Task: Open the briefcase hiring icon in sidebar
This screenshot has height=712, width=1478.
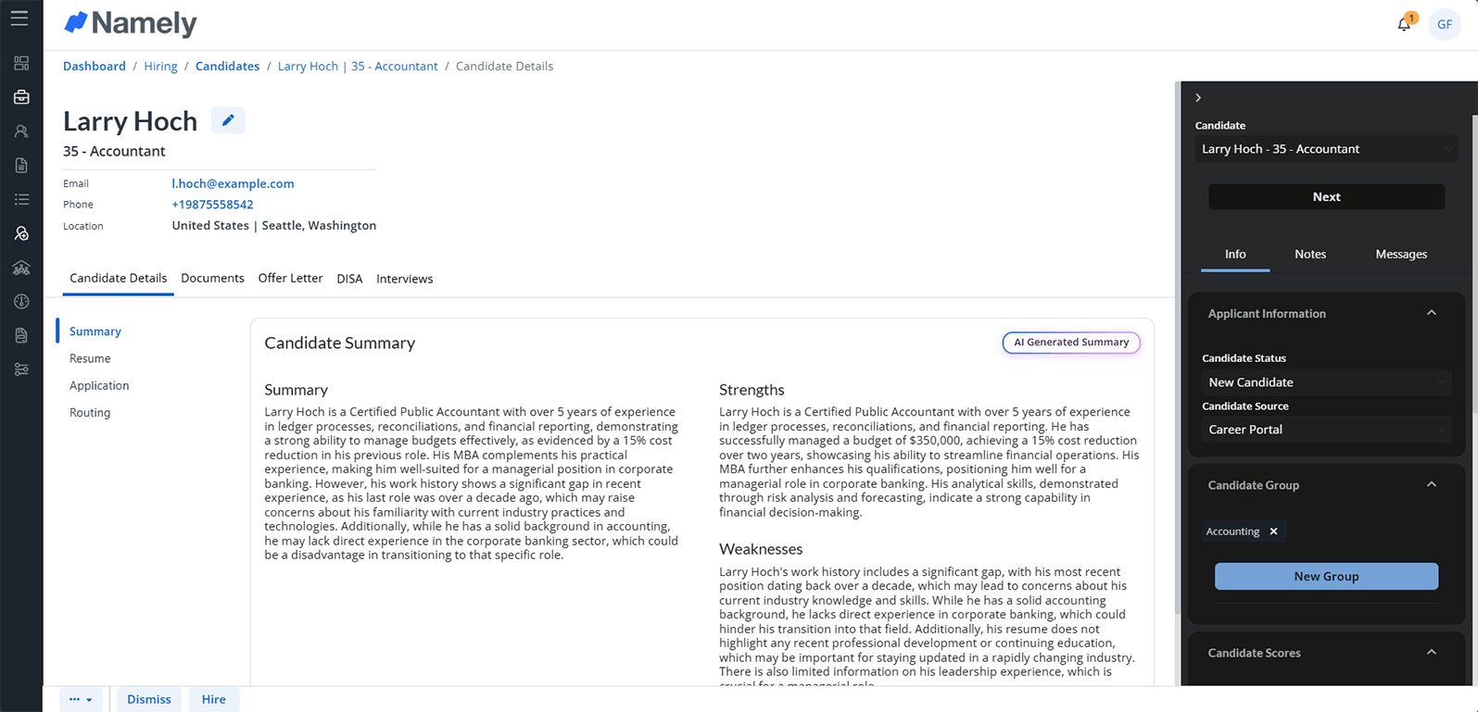Action: click(x=21, y=97)
